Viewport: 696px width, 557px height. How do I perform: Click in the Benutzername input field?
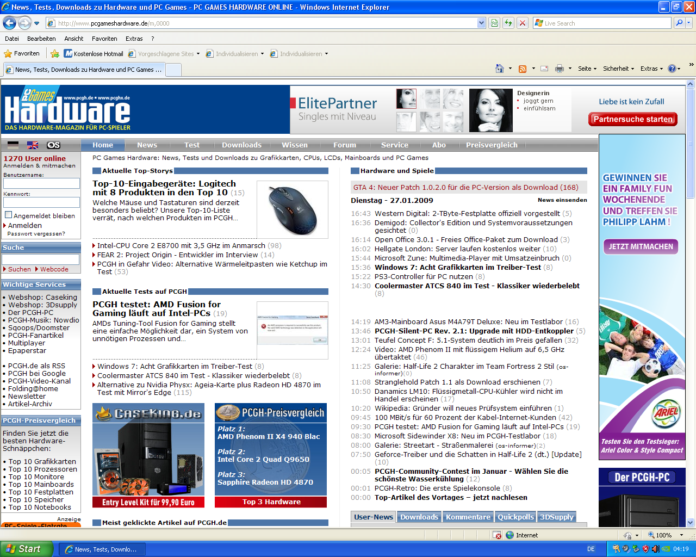coord(41,184)
